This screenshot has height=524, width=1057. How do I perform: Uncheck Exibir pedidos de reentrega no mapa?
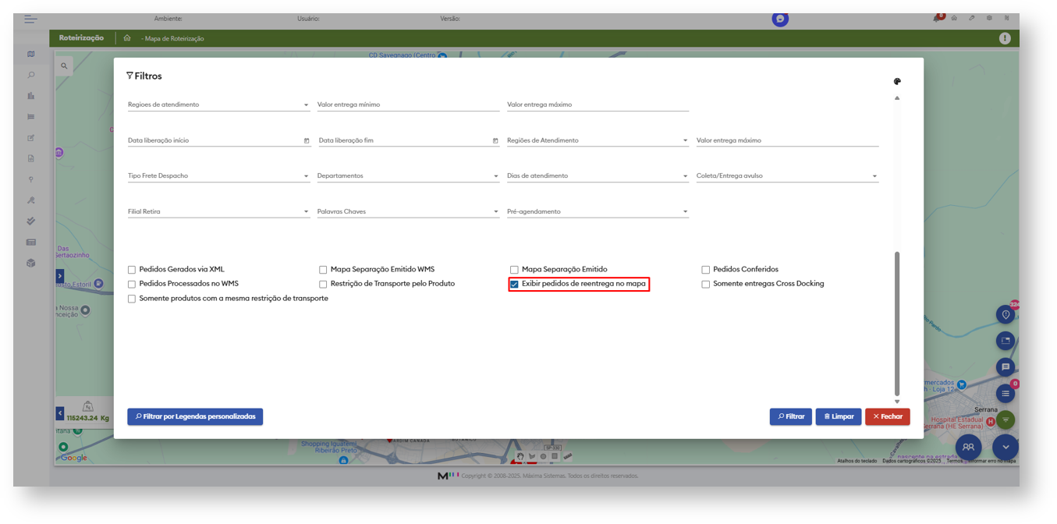pyautogui.click(x=514, y=284)
